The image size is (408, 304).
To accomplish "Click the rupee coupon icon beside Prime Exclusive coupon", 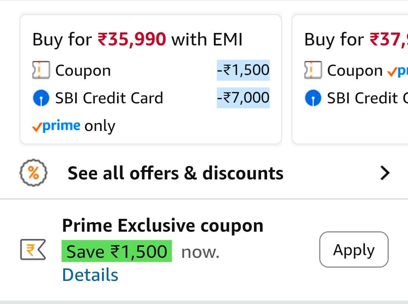I will (33, 251).
